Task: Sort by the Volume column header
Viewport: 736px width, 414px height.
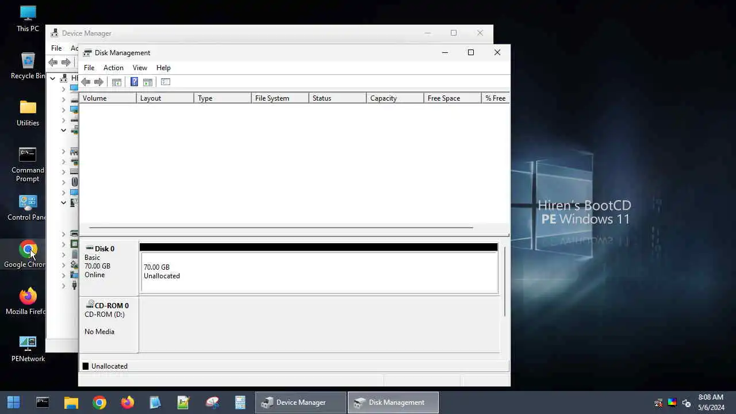Action: click(x=108, y=98)
